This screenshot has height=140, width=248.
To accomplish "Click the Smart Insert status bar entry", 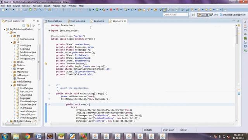I will (x=168, y=130).
